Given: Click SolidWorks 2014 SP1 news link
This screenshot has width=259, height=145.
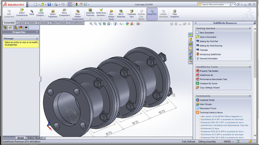Looking at the screenshot, I should click(x=222, y=119).
